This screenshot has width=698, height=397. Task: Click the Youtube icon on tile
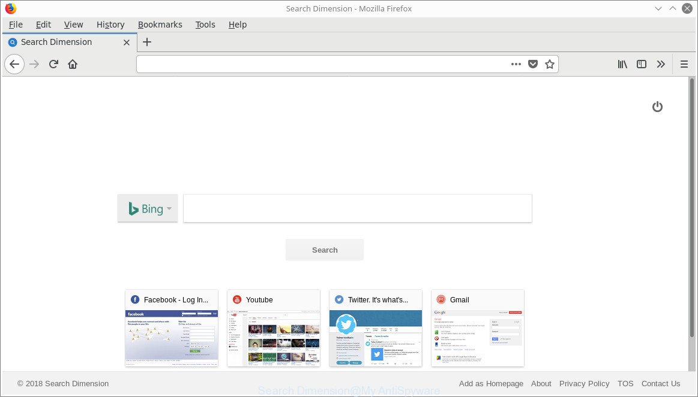pyautogui.click(x=237, y=300)
